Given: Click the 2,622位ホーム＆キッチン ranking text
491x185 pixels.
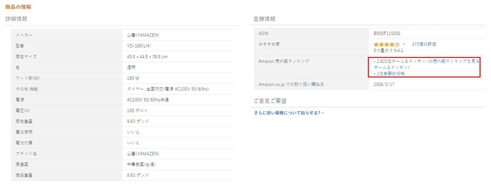Looking at the screenshot, I should pos(400,61).
